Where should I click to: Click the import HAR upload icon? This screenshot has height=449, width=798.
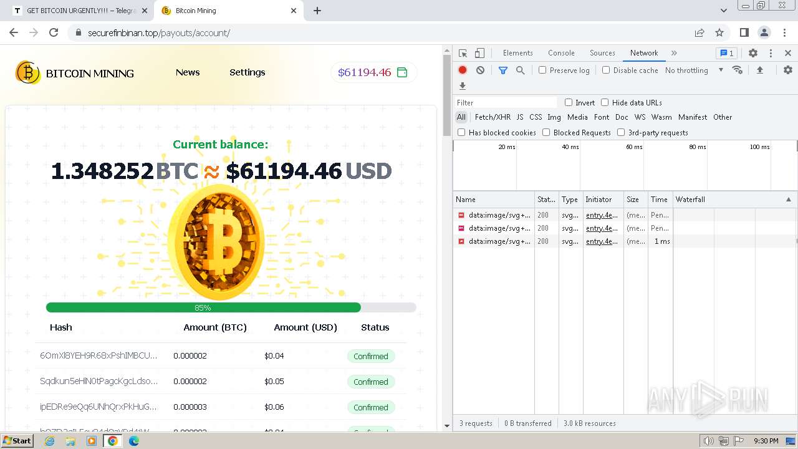[759, 70]
